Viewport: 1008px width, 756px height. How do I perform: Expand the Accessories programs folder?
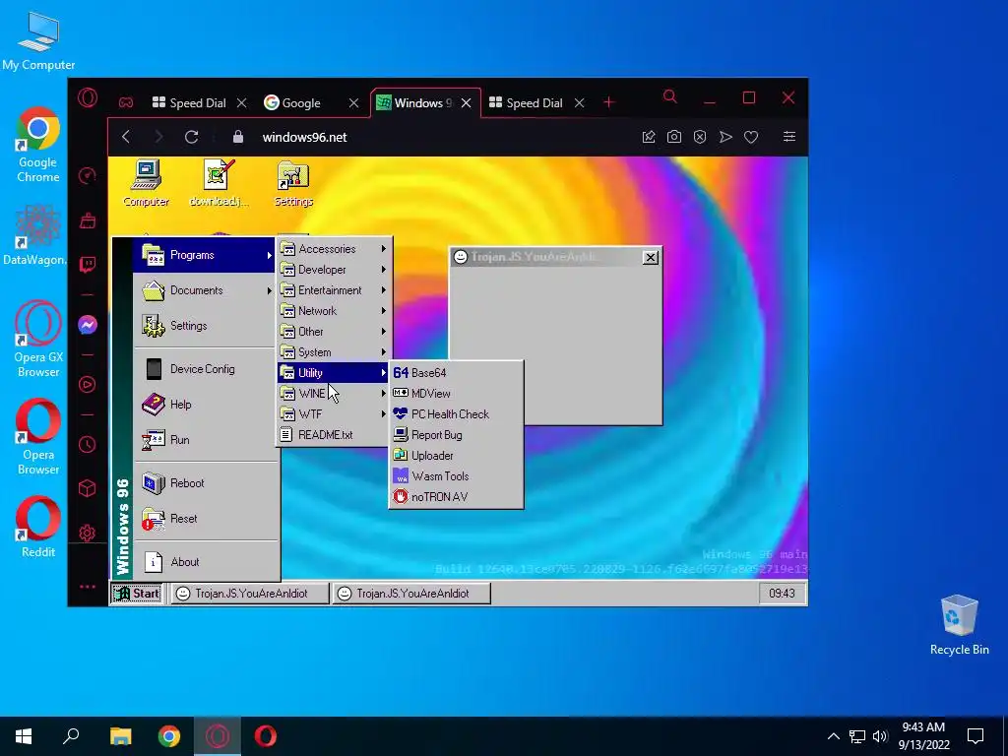[x=334, y=249]
